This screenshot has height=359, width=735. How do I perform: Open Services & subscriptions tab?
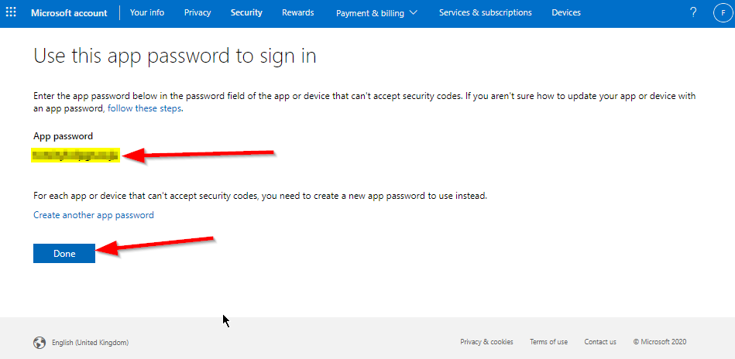[x=485, y=12]
